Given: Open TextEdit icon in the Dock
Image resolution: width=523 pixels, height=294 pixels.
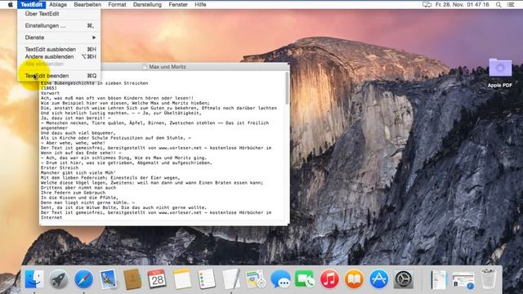Looking at the screenshot, I should tap(231, 279).
